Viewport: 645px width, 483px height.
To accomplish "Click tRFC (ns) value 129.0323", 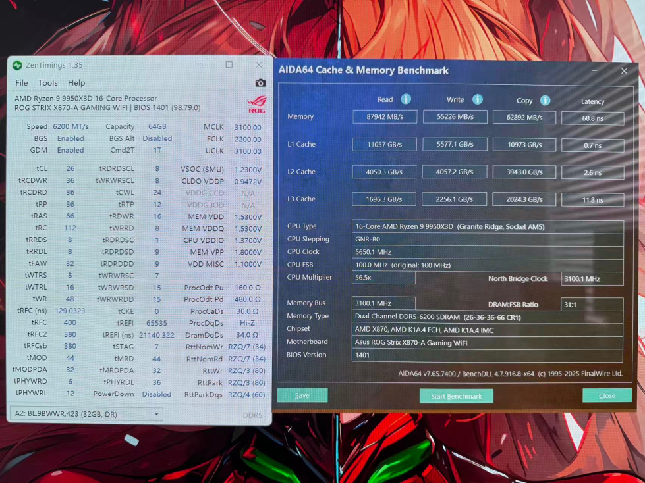I will point(70,311).
